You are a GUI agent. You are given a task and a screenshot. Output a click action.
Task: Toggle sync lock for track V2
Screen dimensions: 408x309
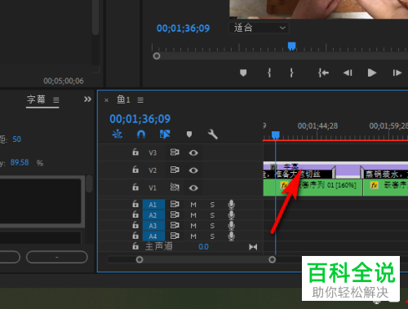175,170
